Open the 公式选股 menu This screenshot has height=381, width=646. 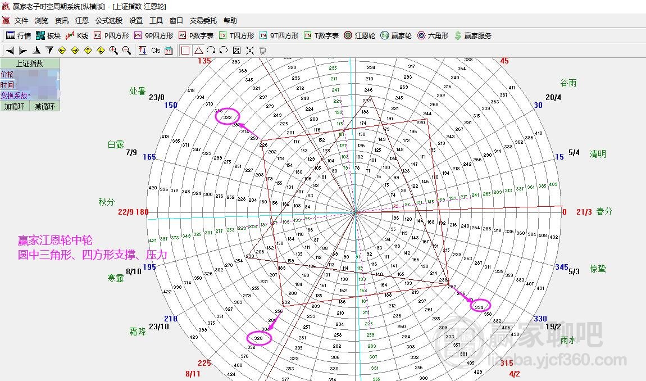[109, 21]
